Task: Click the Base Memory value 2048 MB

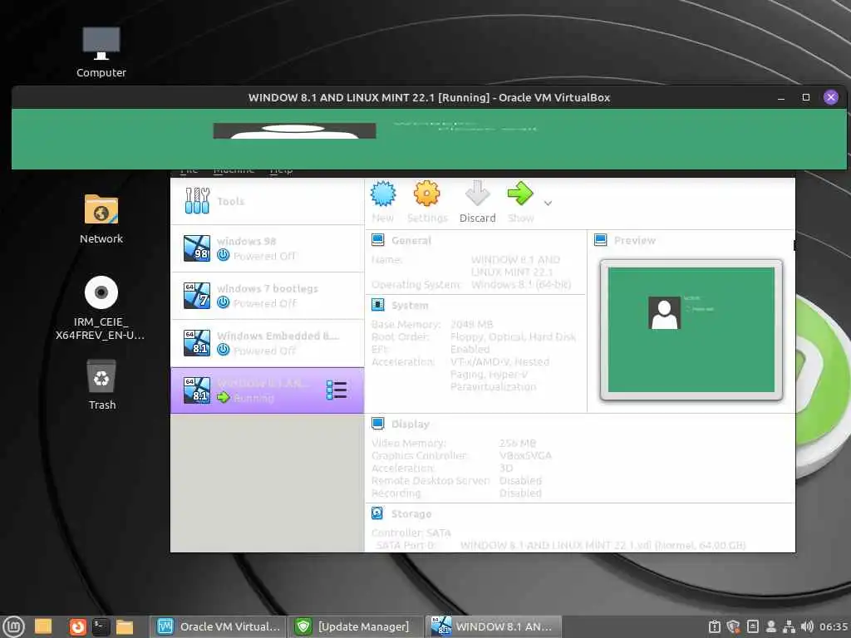Action: pyautogui.click(x=472, y=325)
